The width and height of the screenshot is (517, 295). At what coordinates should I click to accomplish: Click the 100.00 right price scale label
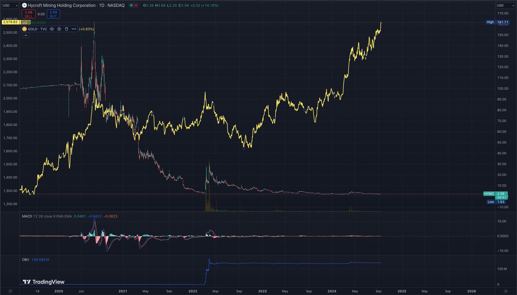click(502, 88)
